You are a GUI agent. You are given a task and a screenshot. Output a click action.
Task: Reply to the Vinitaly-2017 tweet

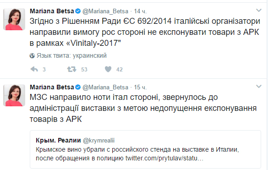point(34,69)
